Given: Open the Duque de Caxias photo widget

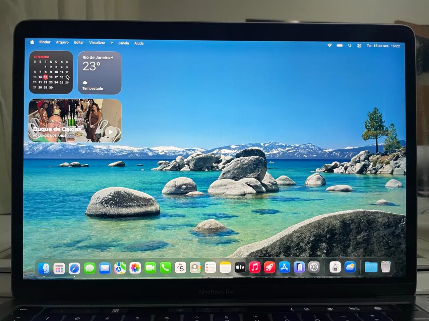Looking at the screenshot, I should point(75,121).
